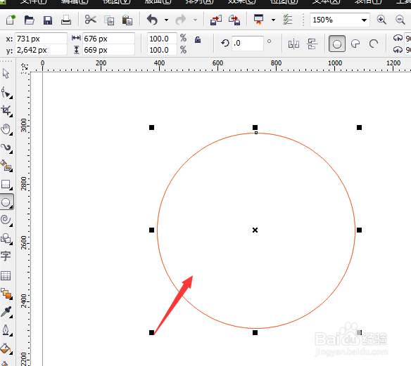
Task: Switch shape to Pie mode
Action: tap(355, 44)
